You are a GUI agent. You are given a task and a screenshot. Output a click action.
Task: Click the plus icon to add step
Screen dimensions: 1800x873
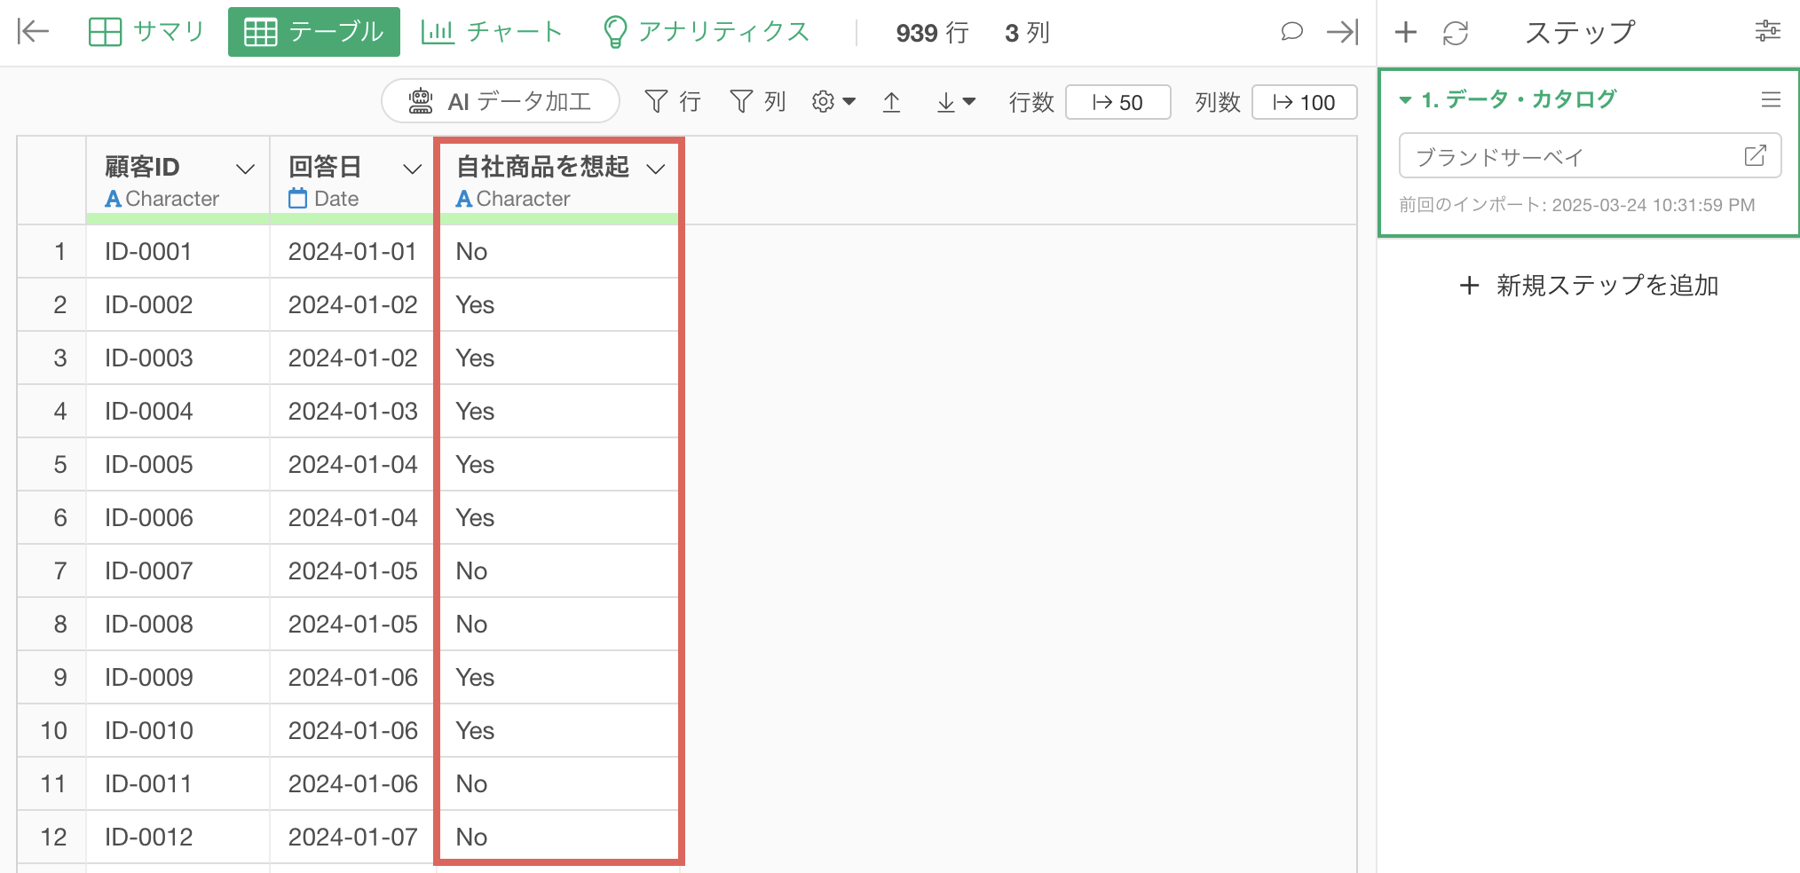[1405, 33]
